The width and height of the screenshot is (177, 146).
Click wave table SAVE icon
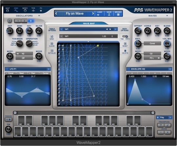[x=52, y=36]
